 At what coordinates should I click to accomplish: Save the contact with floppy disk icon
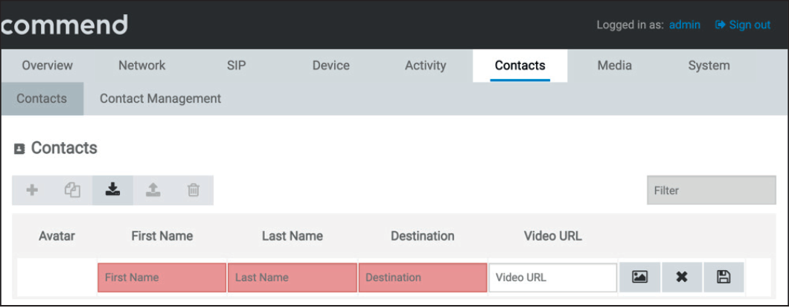(x=723, y=277)
